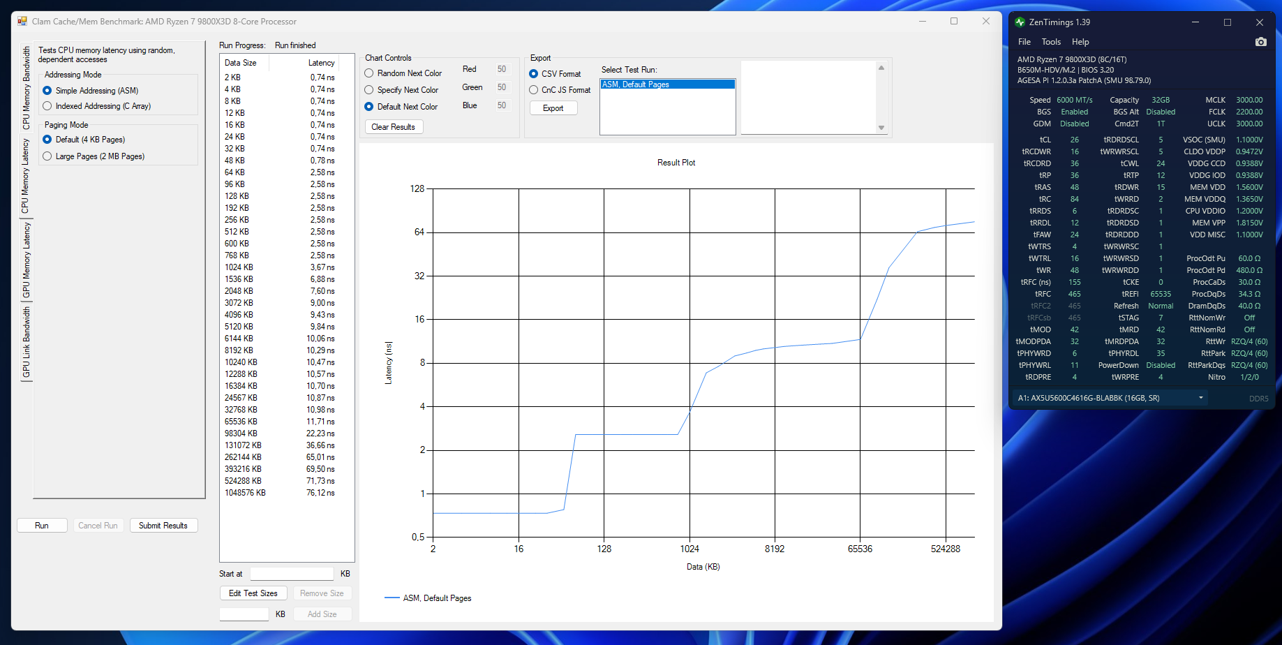The image size is (1282, 645).
Task: Switch to CPU Memory Latency tab
Action: pyautogui.click(x=26, y=175)
